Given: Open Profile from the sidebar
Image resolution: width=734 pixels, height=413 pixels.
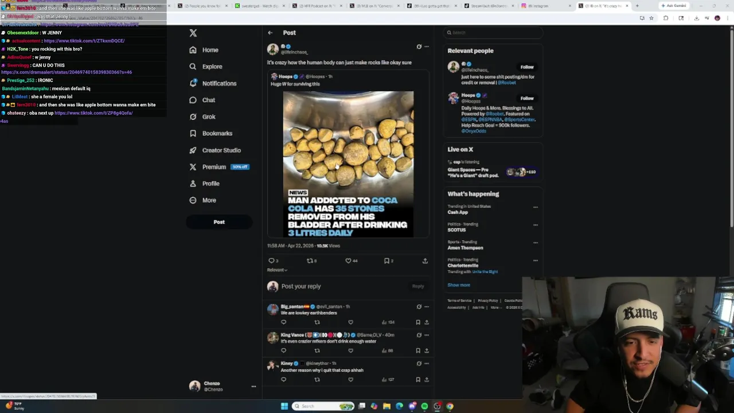Looking at the screenshot, I should [x=205, y=184].
